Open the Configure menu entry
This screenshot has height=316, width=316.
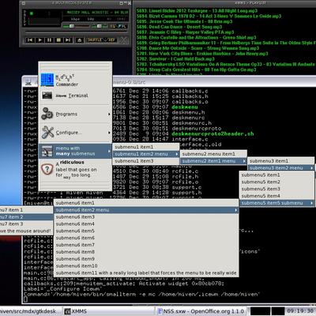(75, 133)
